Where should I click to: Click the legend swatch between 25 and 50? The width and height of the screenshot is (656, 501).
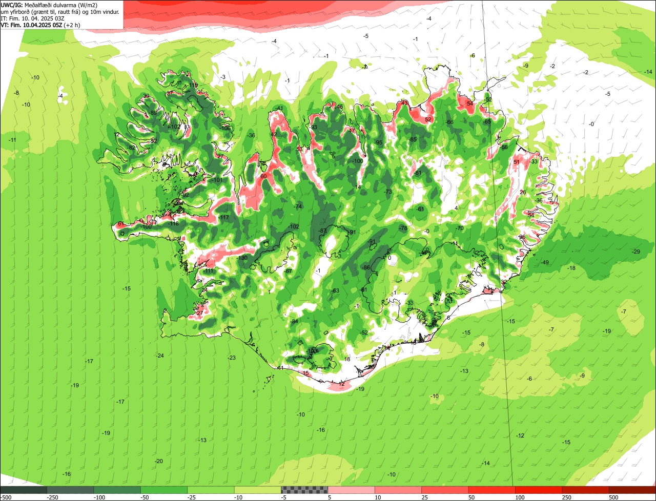(445, 490)
